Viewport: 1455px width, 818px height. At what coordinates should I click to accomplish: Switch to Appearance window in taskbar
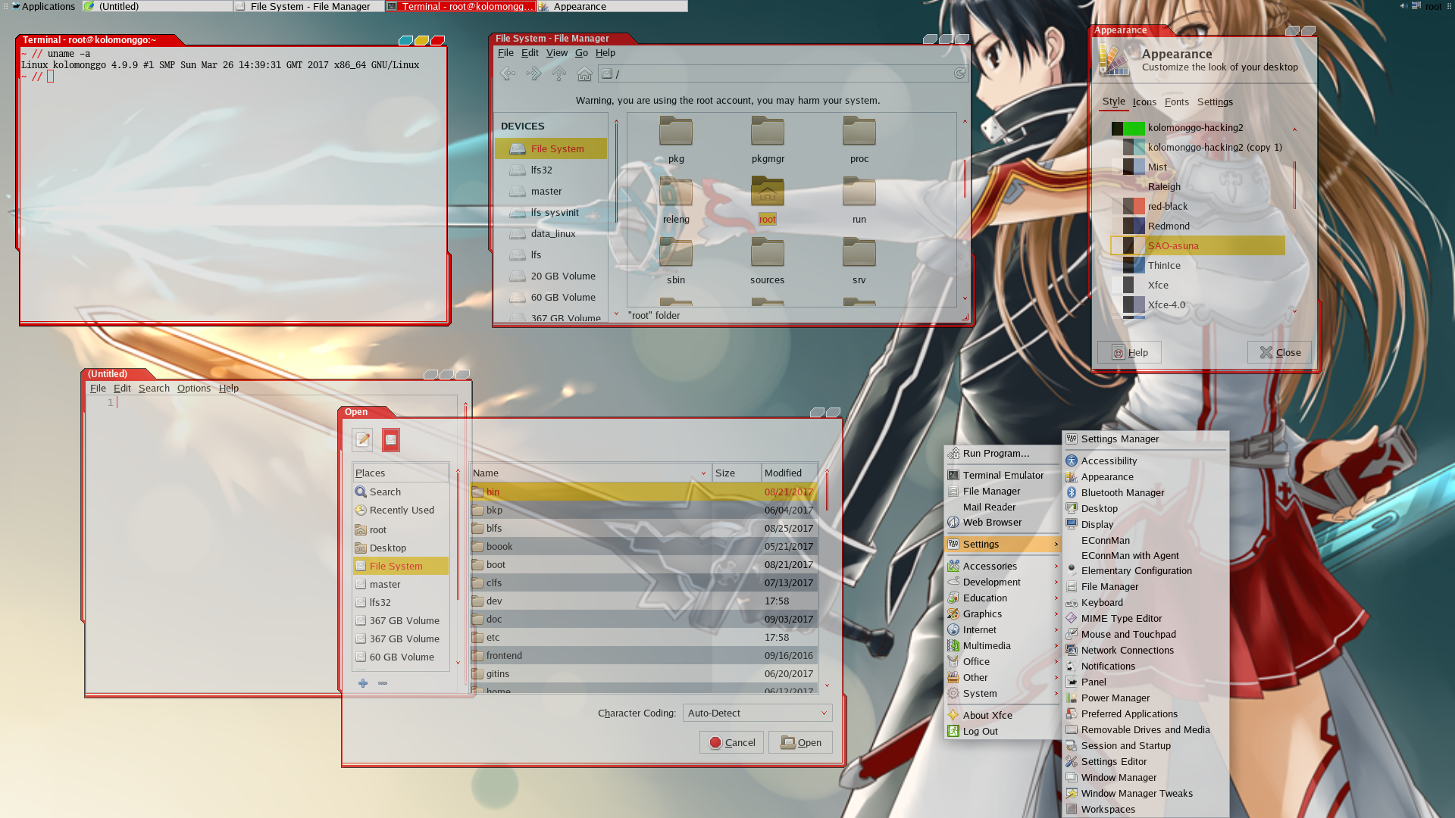612,6
